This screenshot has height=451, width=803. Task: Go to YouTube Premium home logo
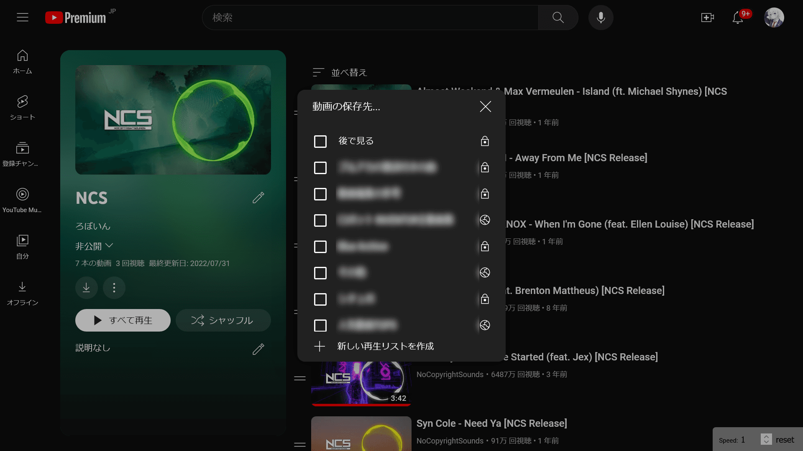[76, 18]
